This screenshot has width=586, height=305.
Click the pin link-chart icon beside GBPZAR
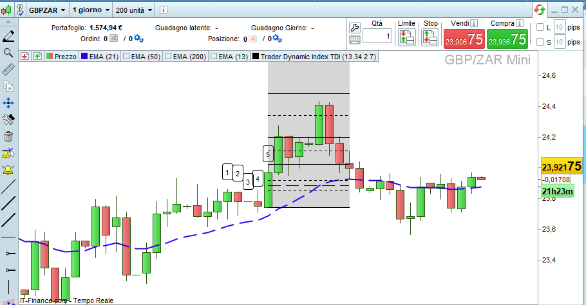pos(20,10)
